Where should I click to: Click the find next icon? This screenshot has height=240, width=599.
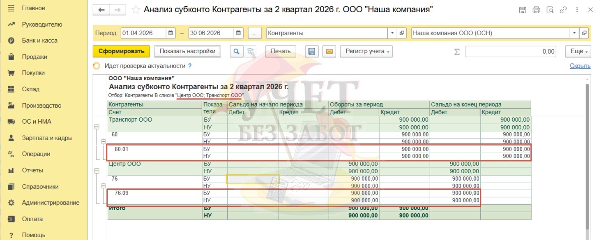point(250,51)
